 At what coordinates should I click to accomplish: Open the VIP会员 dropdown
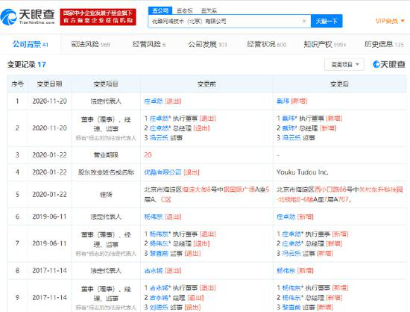coord(390,21)
